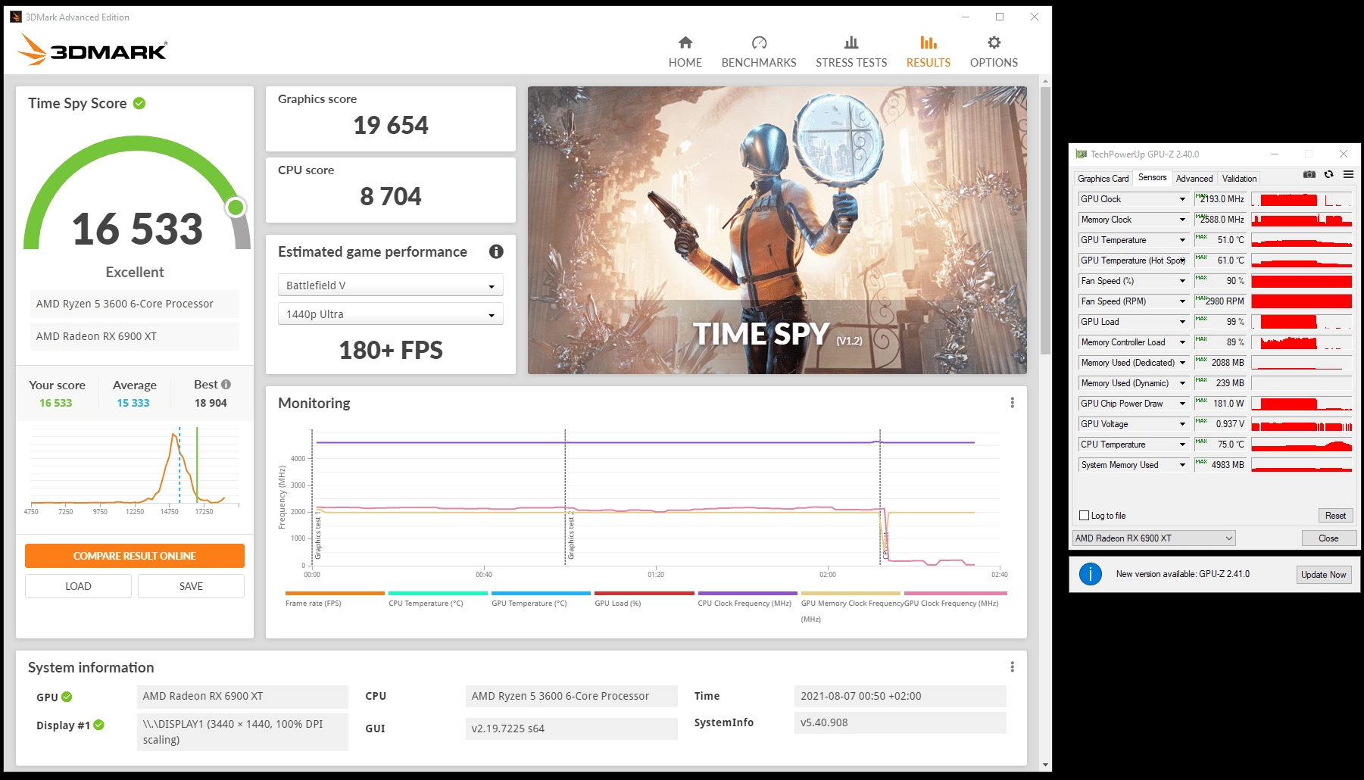Open the GPU Load sensor dropdown
The height and width of the screenshot is (780, 1364).
click(1181, 322)
